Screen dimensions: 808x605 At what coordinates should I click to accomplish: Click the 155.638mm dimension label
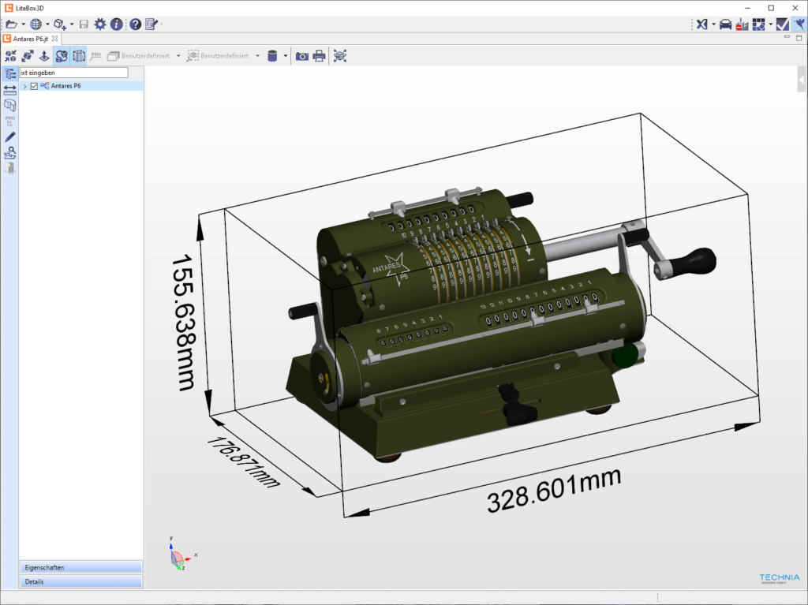tap(185, 322)
